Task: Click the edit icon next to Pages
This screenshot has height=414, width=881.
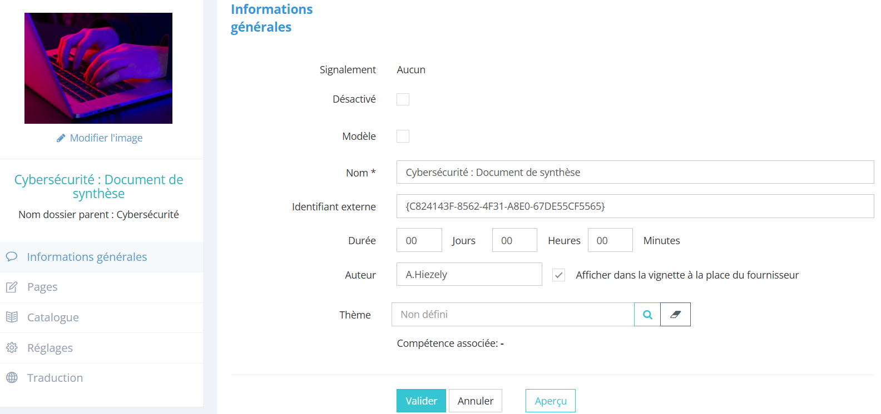Action: point(12,287)
